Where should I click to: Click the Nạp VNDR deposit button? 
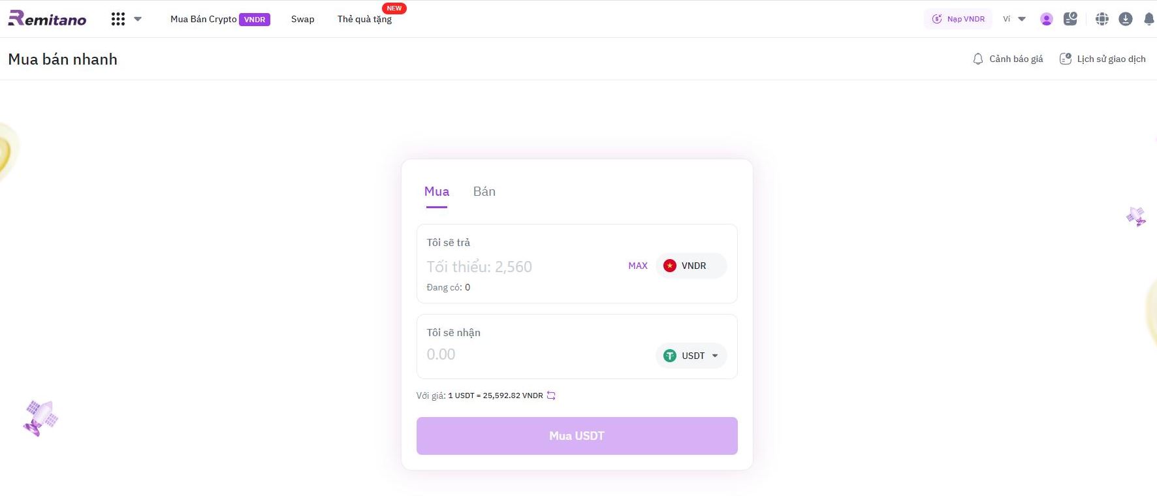point(958,19)
